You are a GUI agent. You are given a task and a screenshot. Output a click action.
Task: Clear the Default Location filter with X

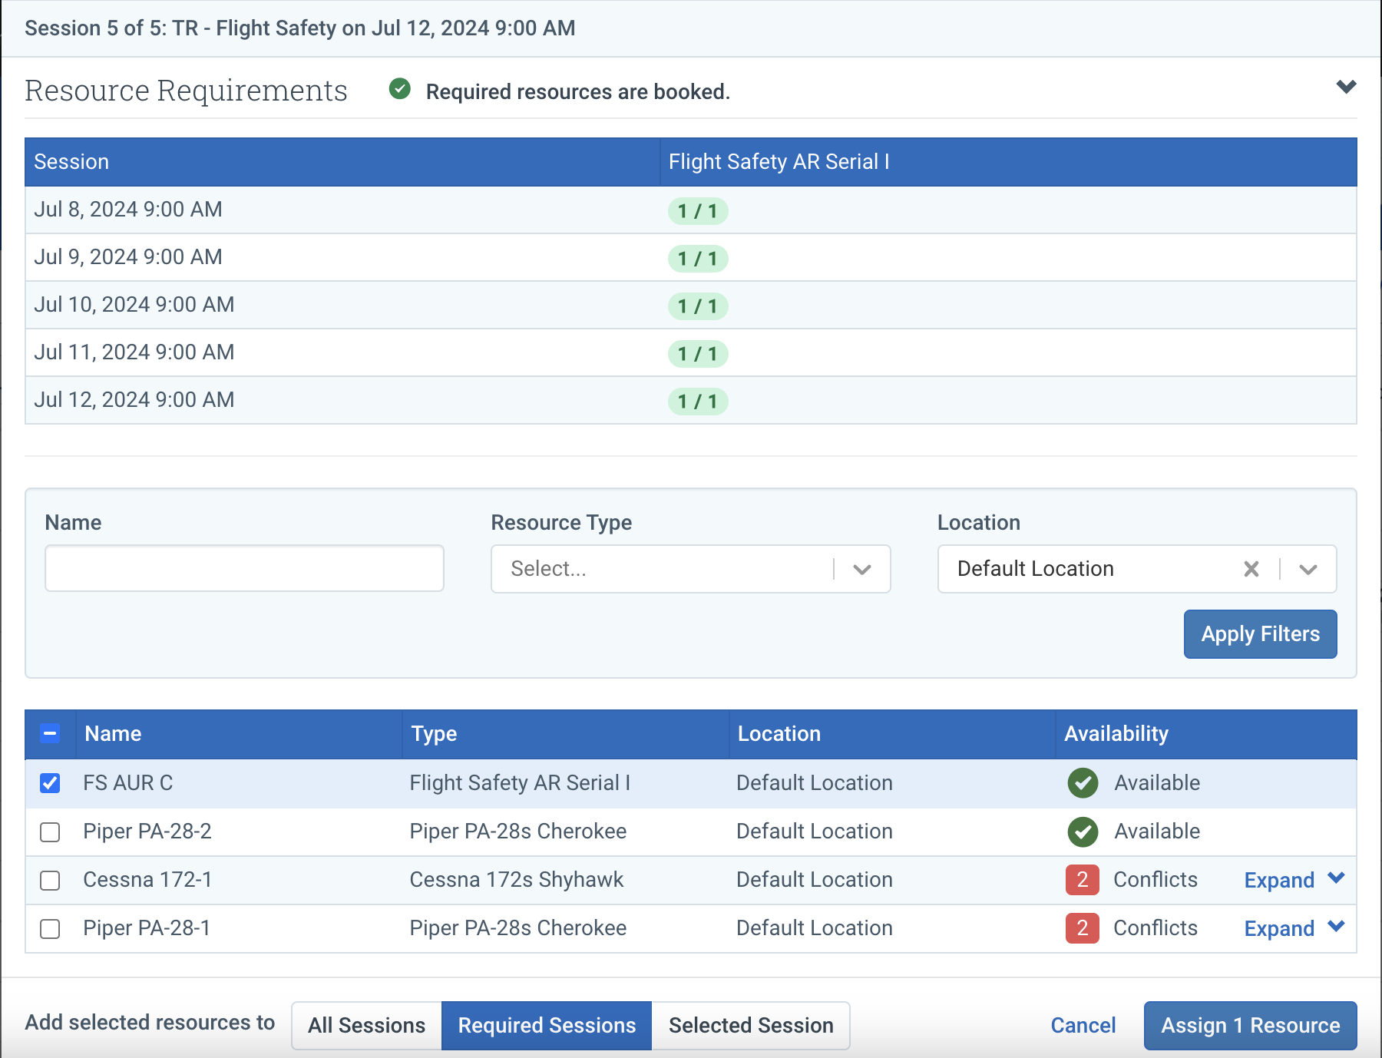coord(1251,569)
